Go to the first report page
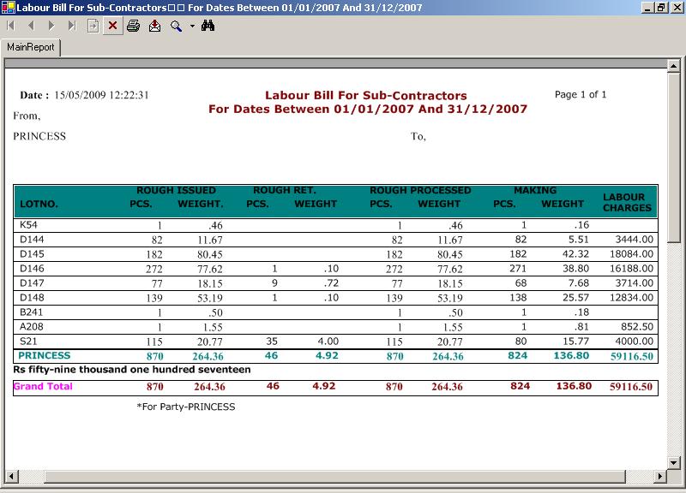 pos(10,27)
